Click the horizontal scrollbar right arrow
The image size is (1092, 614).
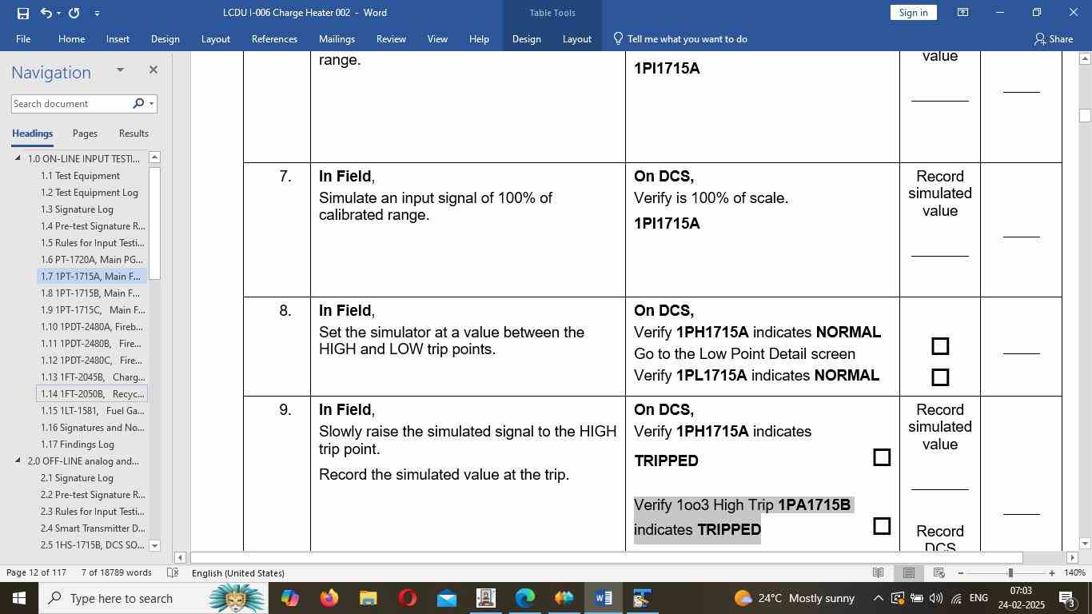[x=1072, y=557]
